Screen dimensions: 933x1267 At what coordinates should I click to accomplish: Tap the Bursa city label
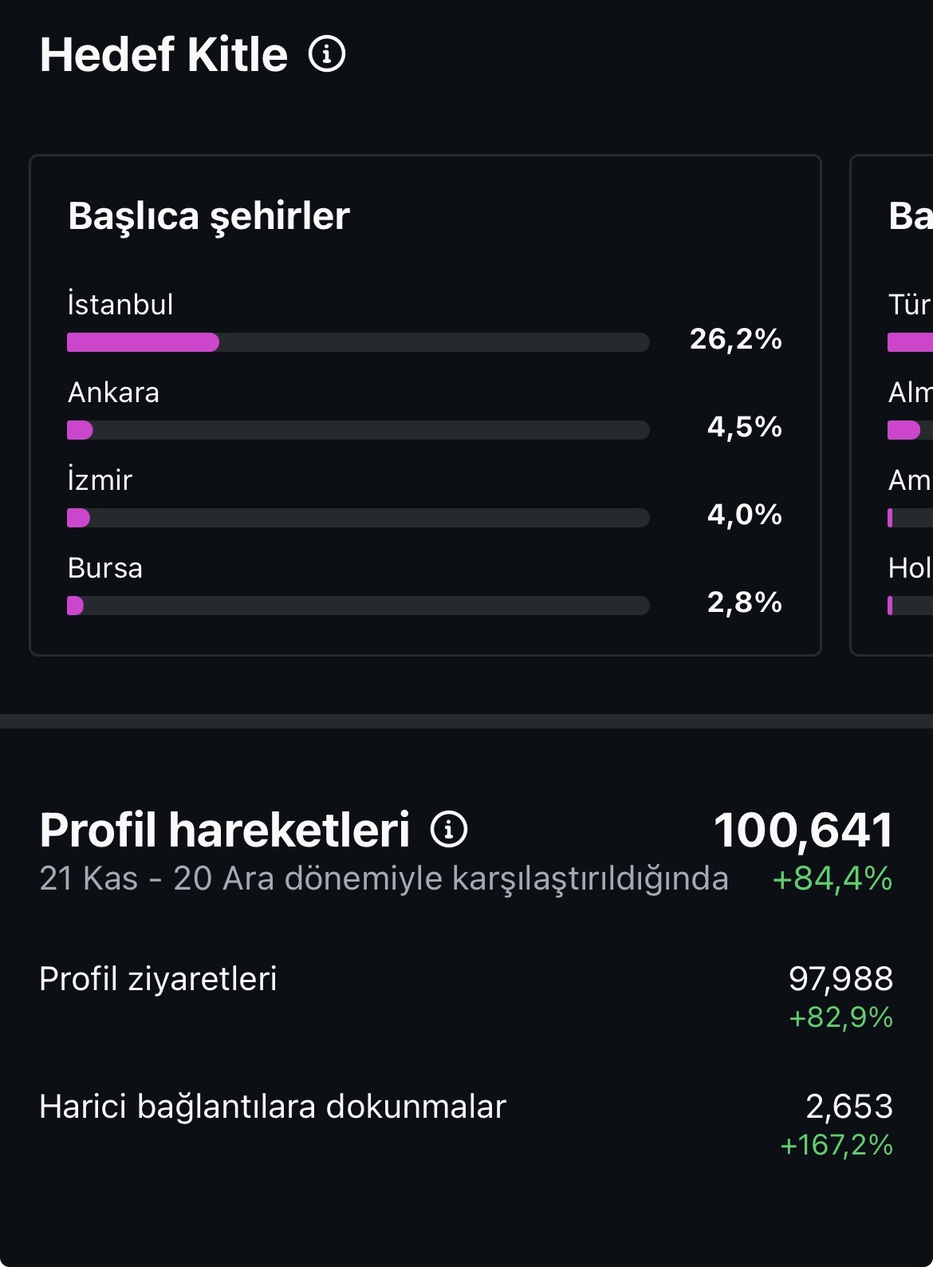105,568
